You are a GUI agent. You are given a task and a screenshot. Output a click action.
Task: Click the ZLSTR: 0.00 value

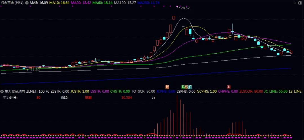[x=60, y=91]
